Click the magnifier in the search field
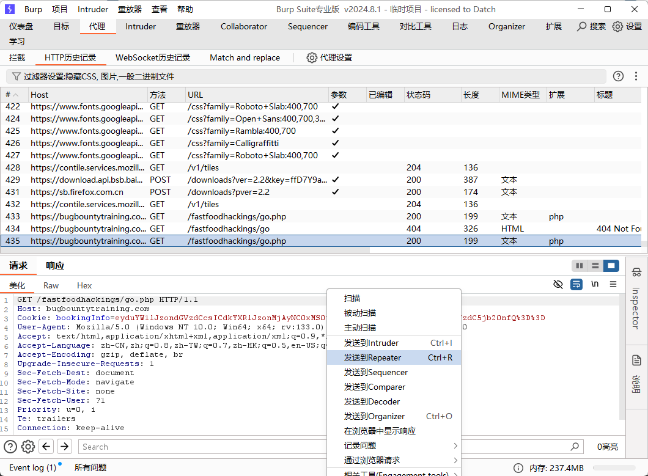Image resolution: width=648 pixels, height=476 pixels. point(575,447)
